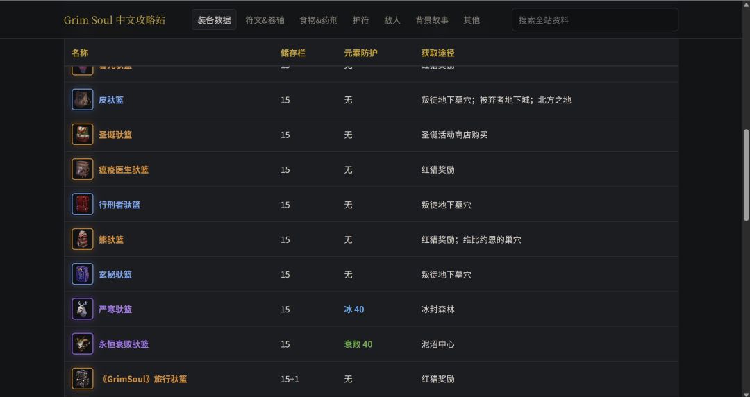750x397 pixels.
Task: Select the 背景故事 menu item
Action: tap(432, 20)
